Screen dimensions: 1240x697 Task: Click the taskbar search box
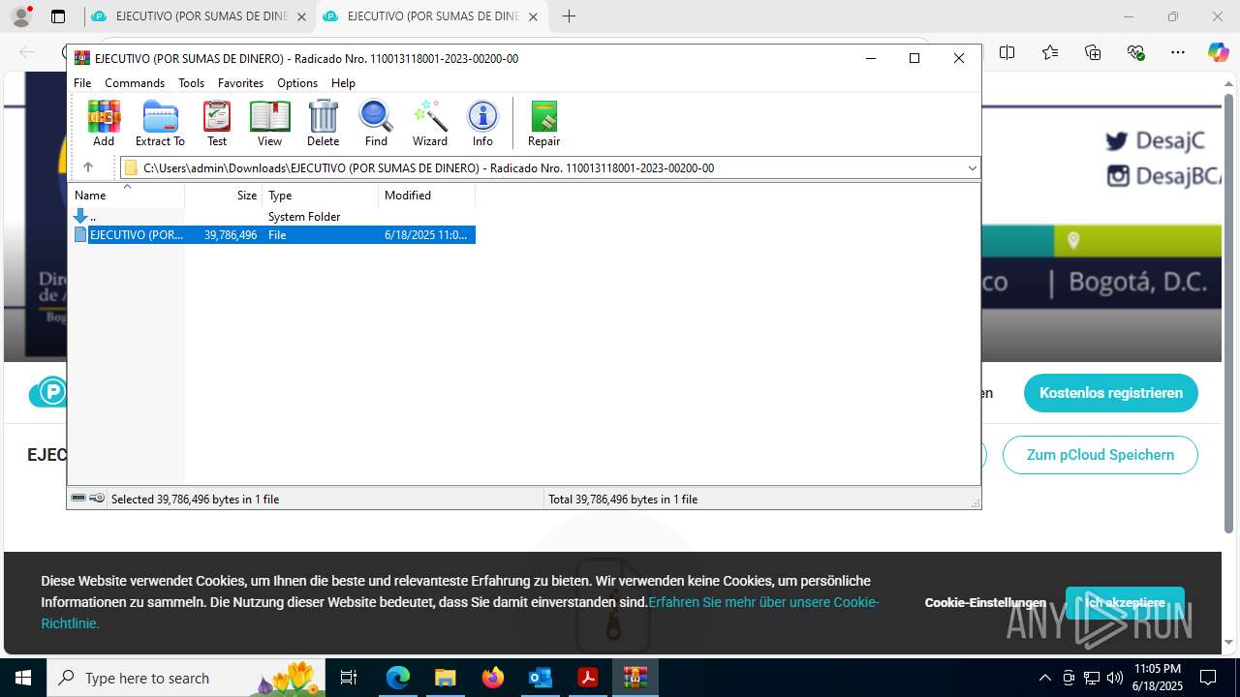[187, 678]
